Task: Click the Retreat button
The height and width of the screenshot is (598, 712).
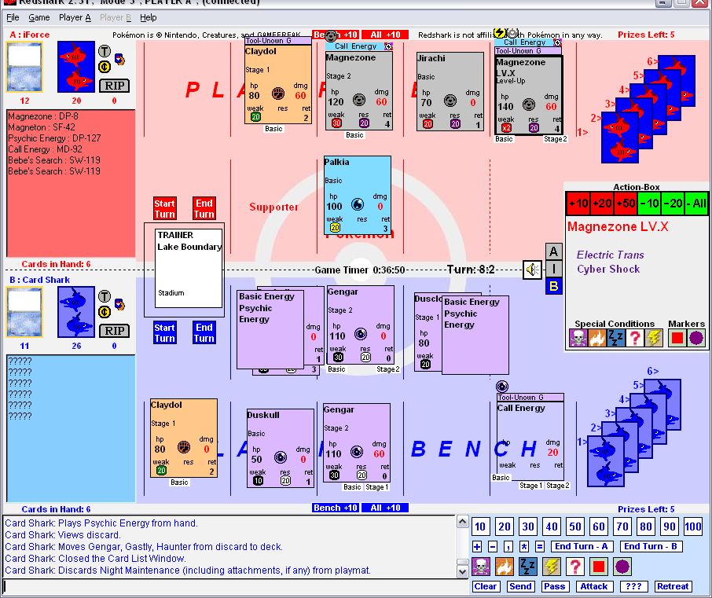Action: click(673, 587)
